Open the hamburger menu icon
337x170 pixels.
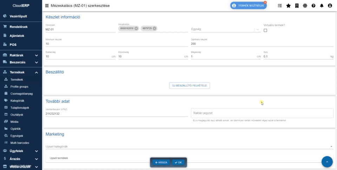[x=47, y=6]
